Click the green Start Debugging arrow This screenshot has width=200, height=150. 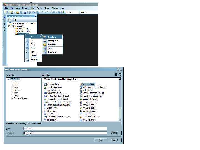coord(64,12)
